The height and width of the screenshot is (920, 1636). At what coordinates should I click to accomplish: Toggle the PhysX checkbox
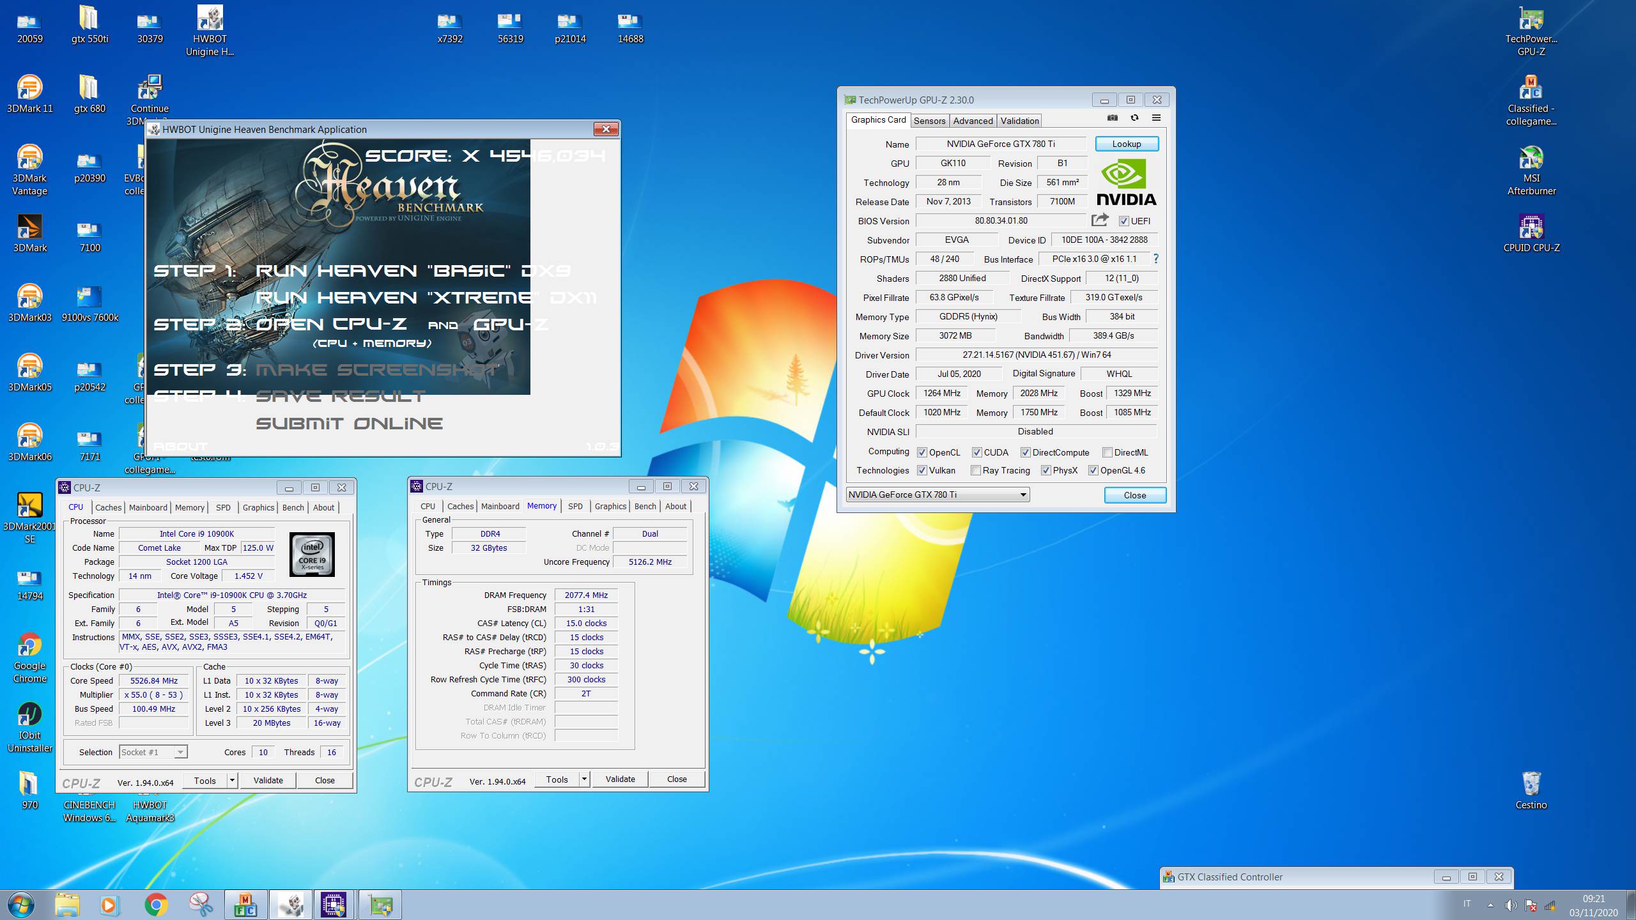[x=1046, y=470]
